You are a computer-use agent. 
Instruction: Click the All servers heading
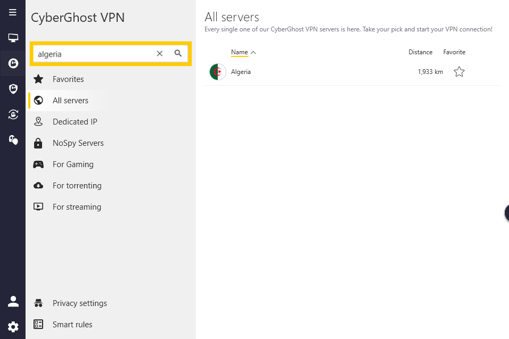pos(232,17)
